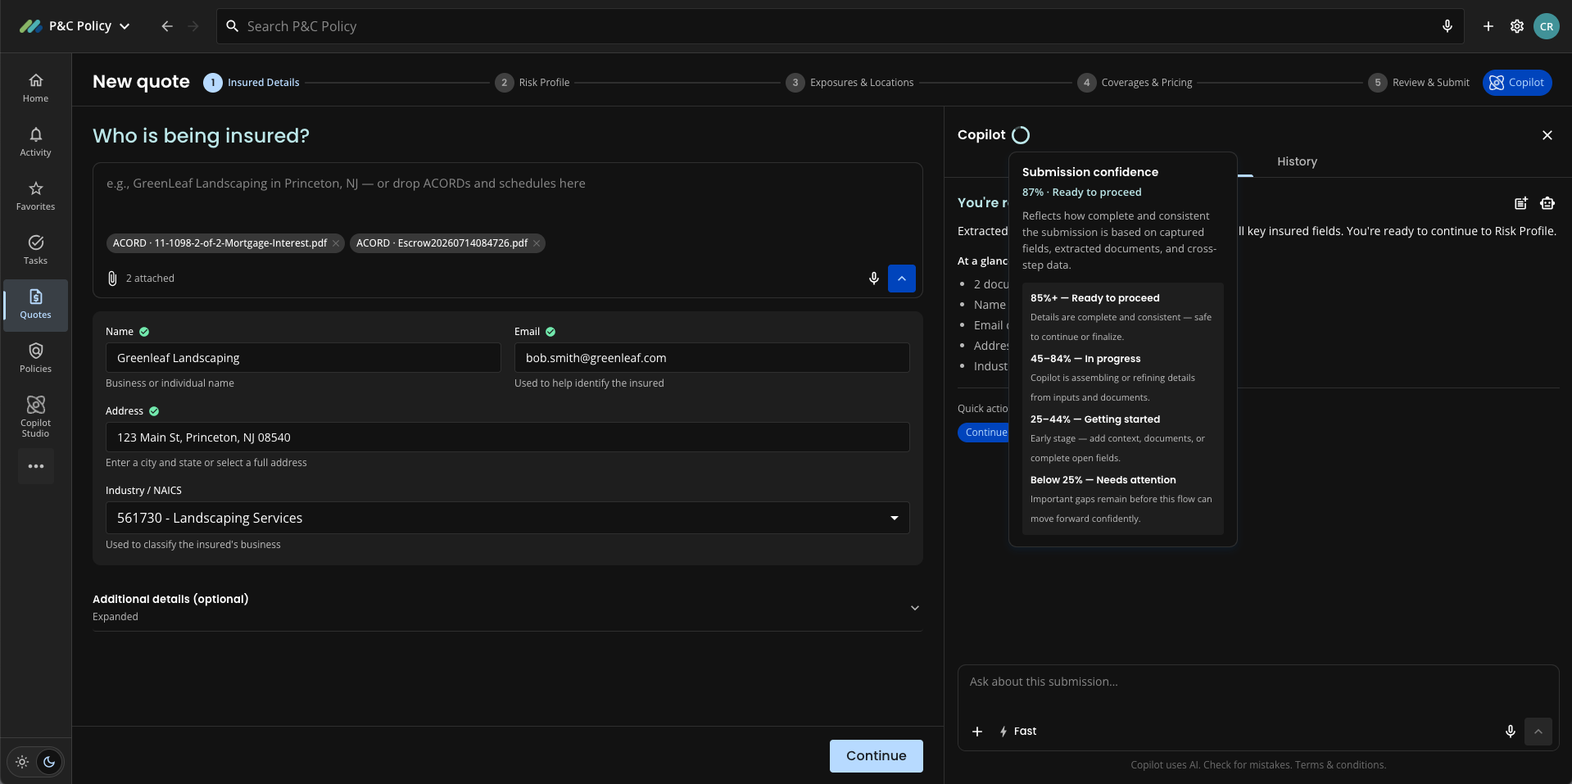This screenshot has height=784, width=1572.
Task: Click the ACORD Mortgage-Interest.pdf chip
Action: click(x=225, y=243)
